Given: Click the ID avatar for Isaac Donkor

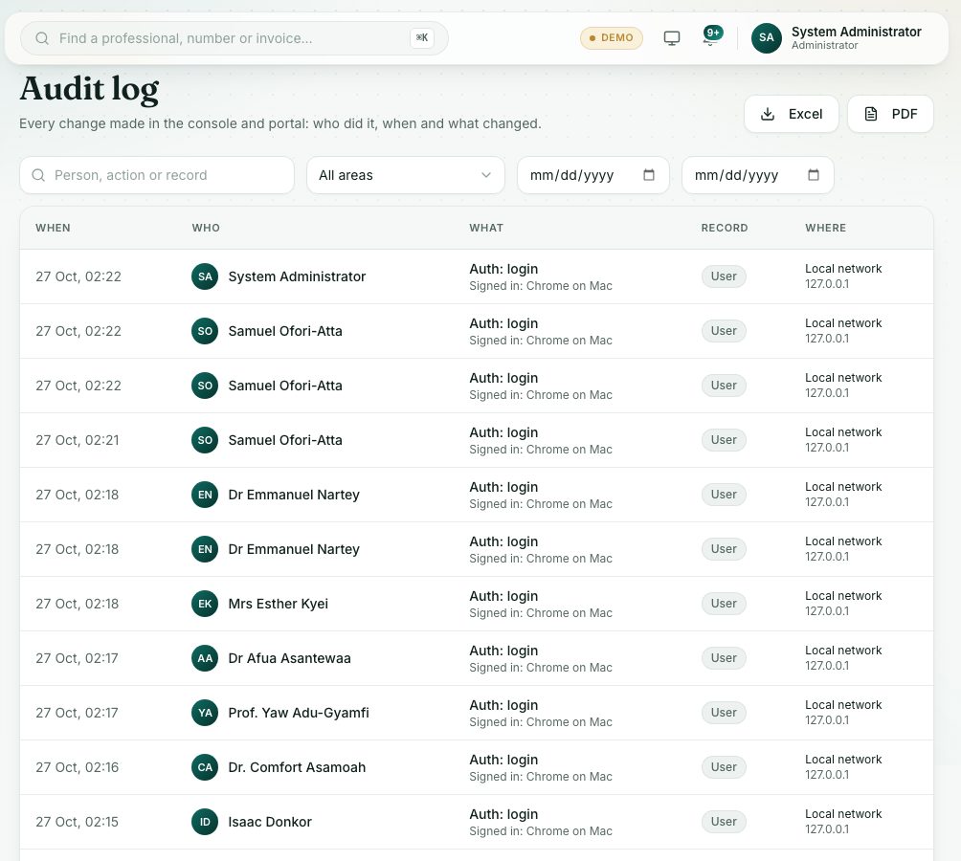Looking at the screenshot, I should click(205, 821).
